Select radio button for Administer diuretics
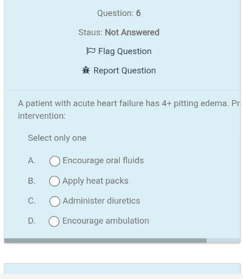243x279 pixels. [55, 201]
